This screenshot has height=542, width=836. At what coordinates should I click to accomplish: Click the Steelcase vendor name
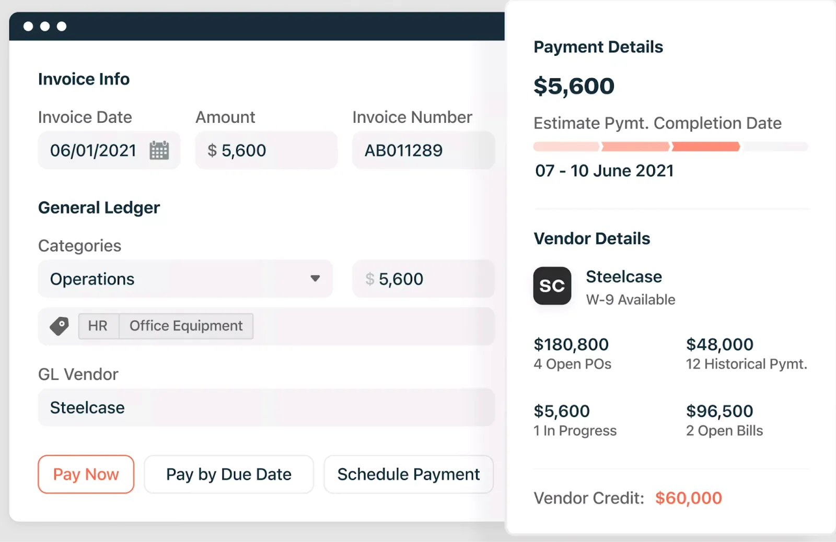pos(624,277)
